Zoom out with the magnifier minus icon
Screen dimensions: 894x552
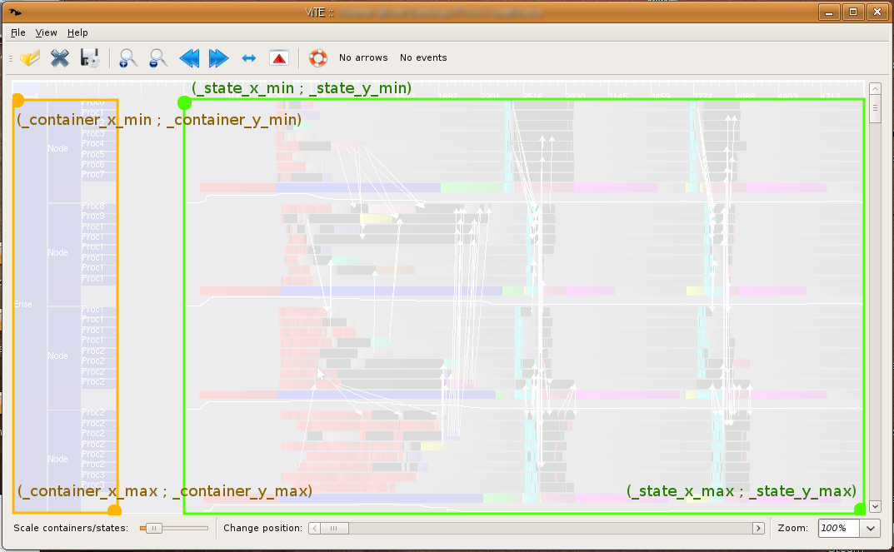coord(157,58)
